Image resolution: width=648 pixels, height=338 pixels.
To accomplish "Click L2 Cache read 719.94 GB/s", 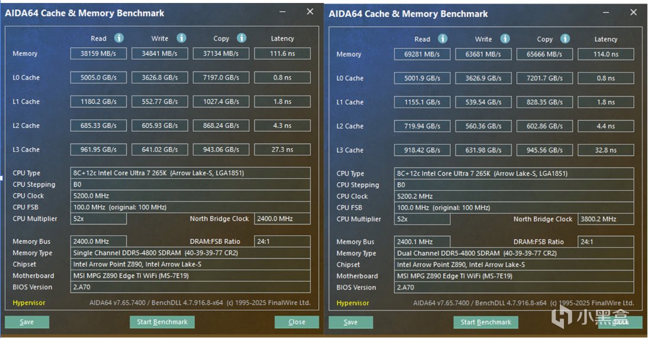I will click(x=422, y=126).
